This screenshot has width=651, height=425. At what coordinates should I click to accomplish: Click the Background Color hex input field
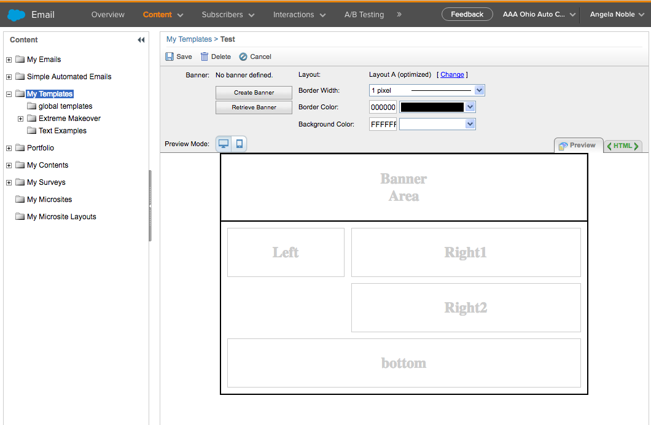[383, 124]
